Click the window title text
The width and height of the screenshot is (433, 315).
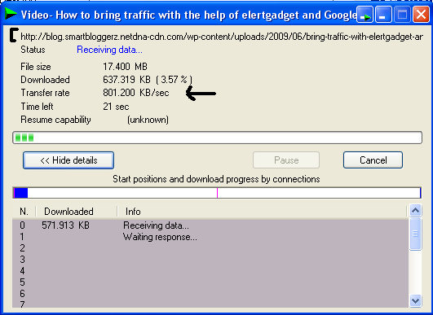(188, 15)
